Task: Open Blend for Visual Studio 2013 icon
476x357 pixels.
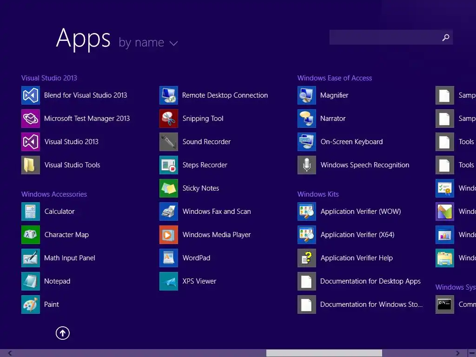Action: [x=30, y=95]
